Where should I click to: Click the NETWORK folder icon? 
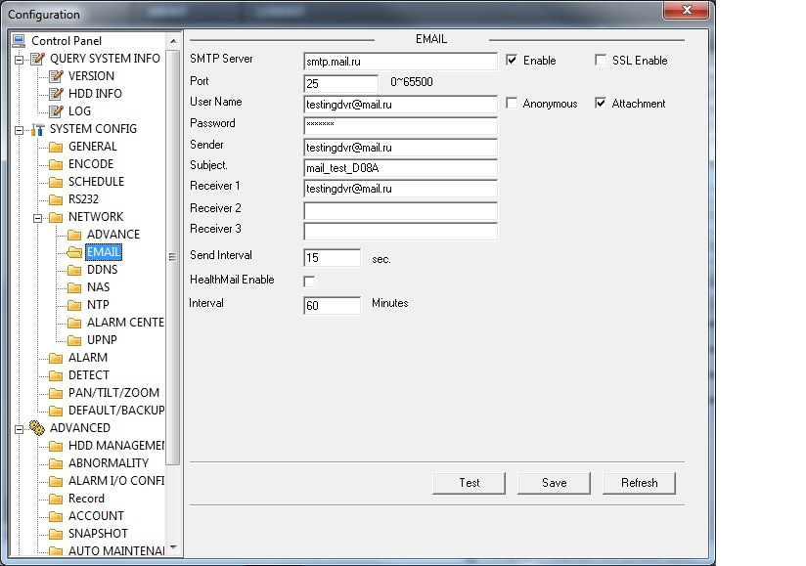(x=56, y=217)
